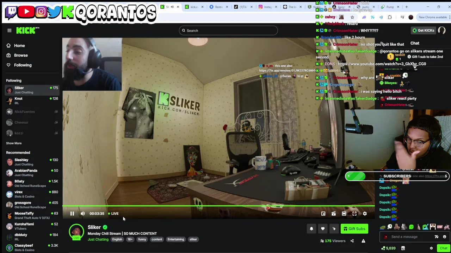Screen dimensions: 451x253
Task: Click the share icon
Action: coord(352,241)
